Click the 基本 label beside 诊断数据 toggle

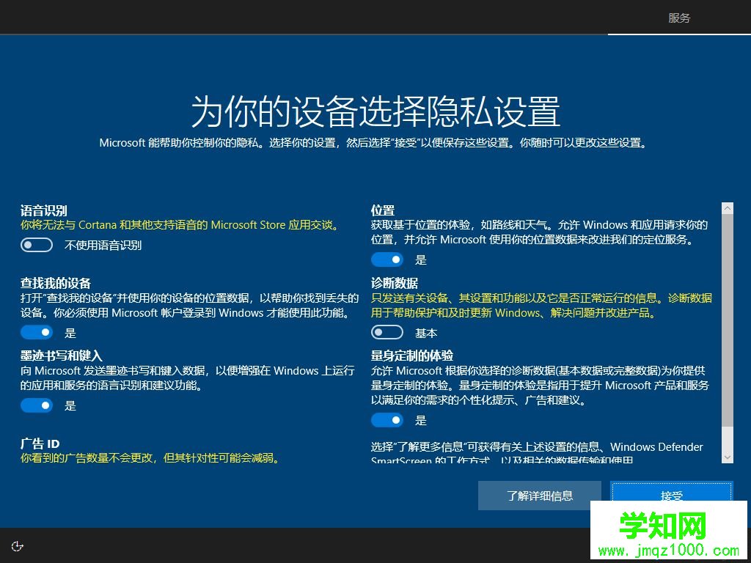pyautogui.click(x=428, y=332)
